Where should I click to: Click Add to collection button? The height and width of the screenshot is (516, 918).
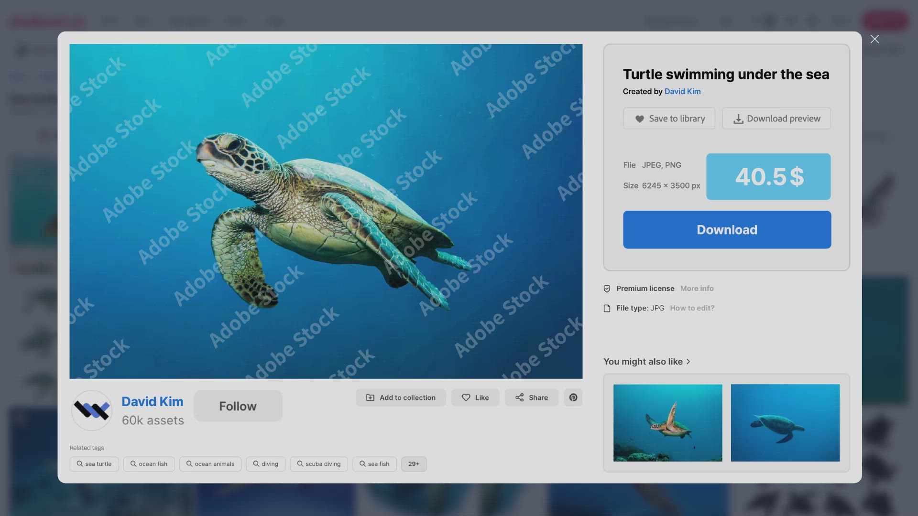click(401, 398)
